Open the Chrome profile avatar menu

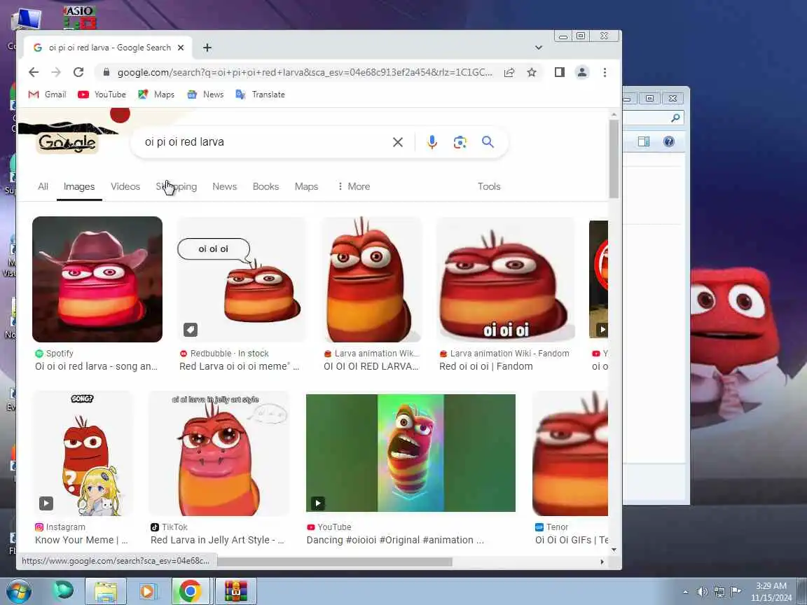point(582,73)
